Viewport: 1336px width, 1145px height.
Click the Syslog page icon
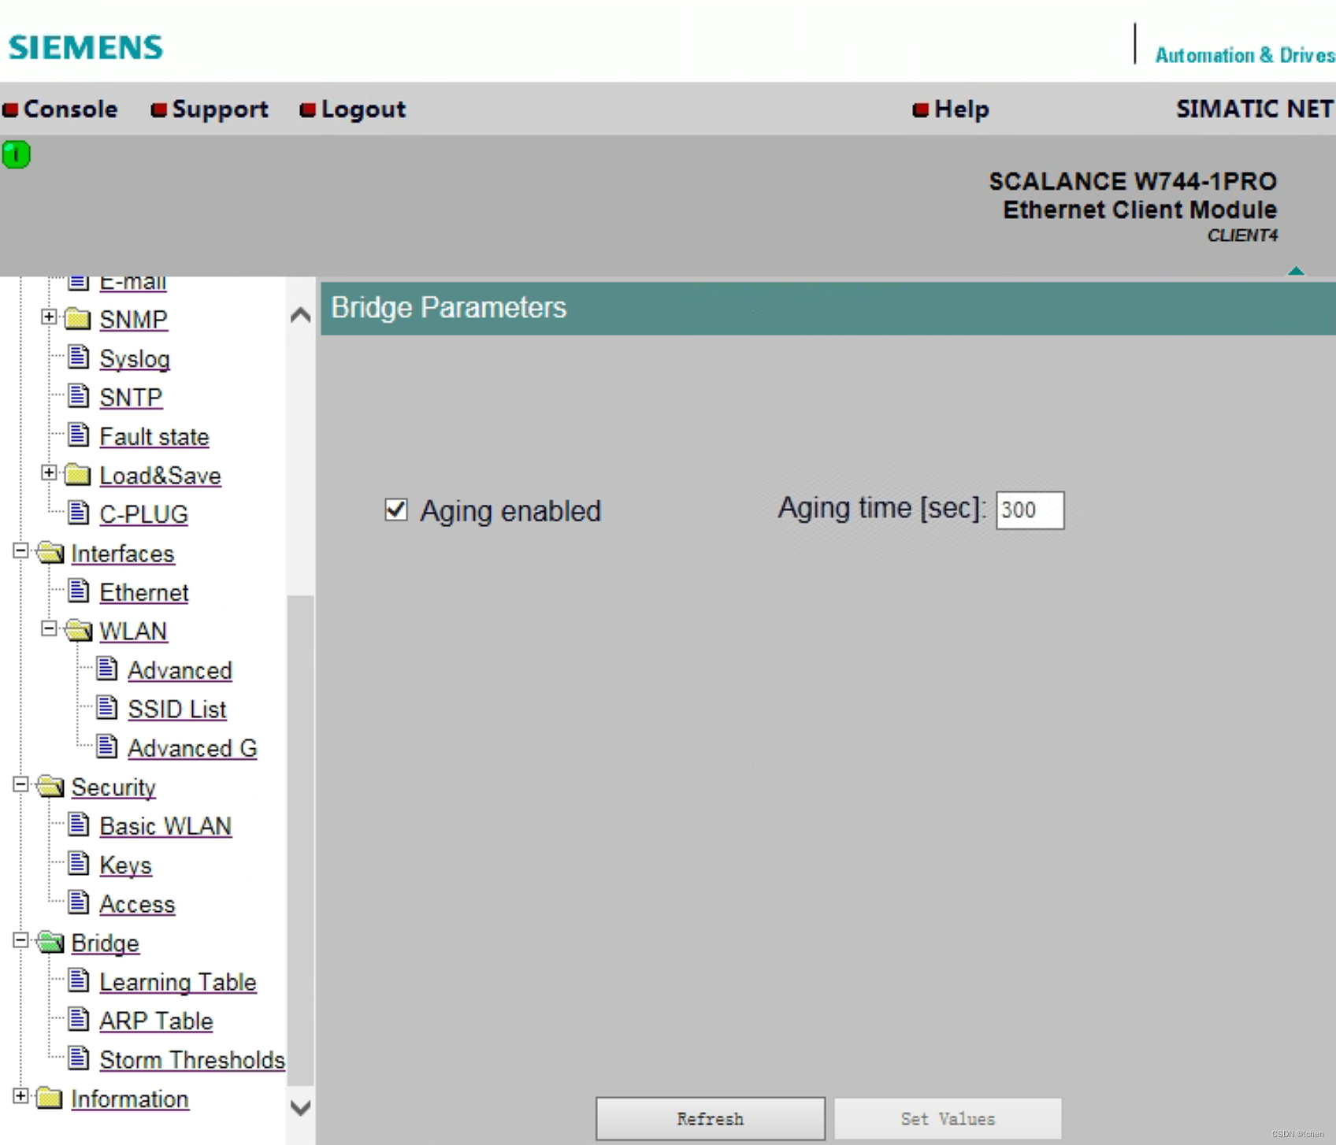(x=78, y=357)
